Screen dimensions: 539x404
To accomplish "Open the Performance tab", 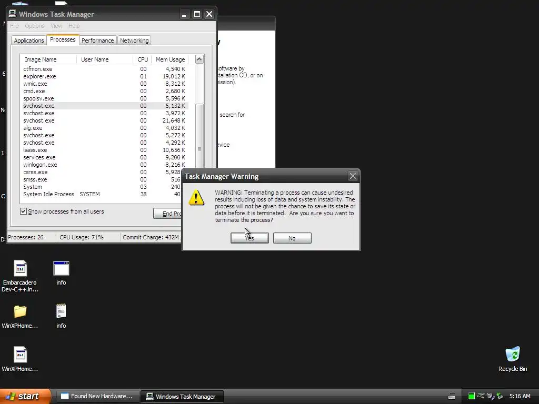I will [97, 40].
